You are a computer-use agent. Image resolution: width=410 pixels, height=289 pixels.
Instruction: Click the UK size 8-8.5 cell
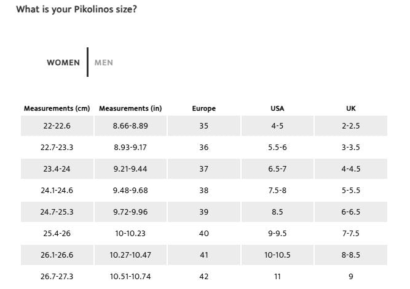351,255
